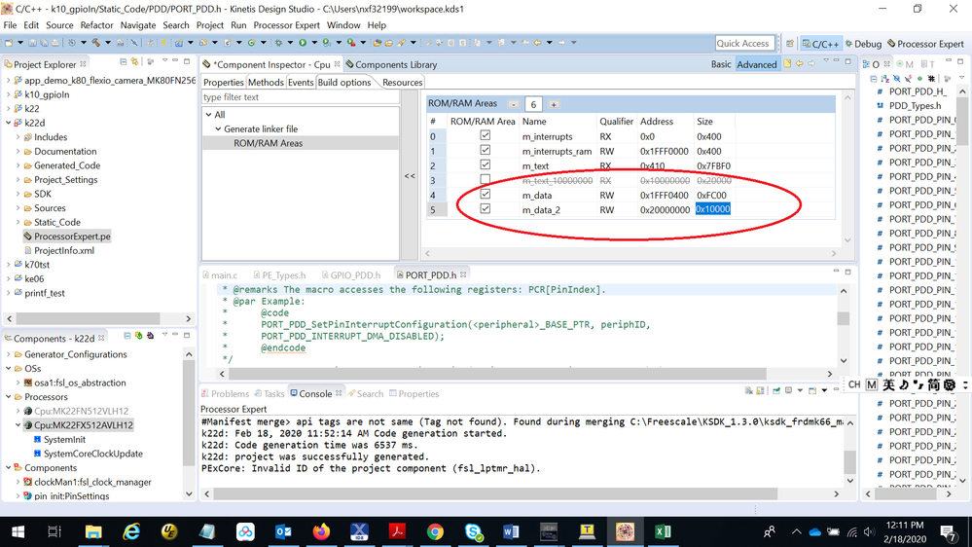
Task: Click the m_data_2 size value 0x10000
Action: [x=713, y=209]
